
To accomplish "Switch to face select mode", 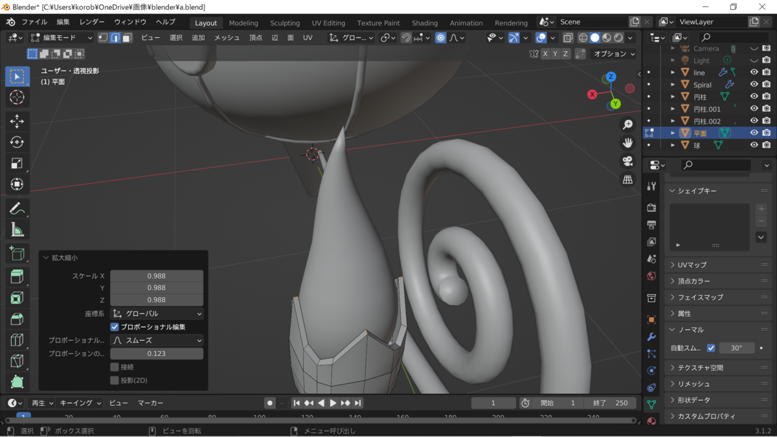I will pyautogui.click(x=128, y=38).
